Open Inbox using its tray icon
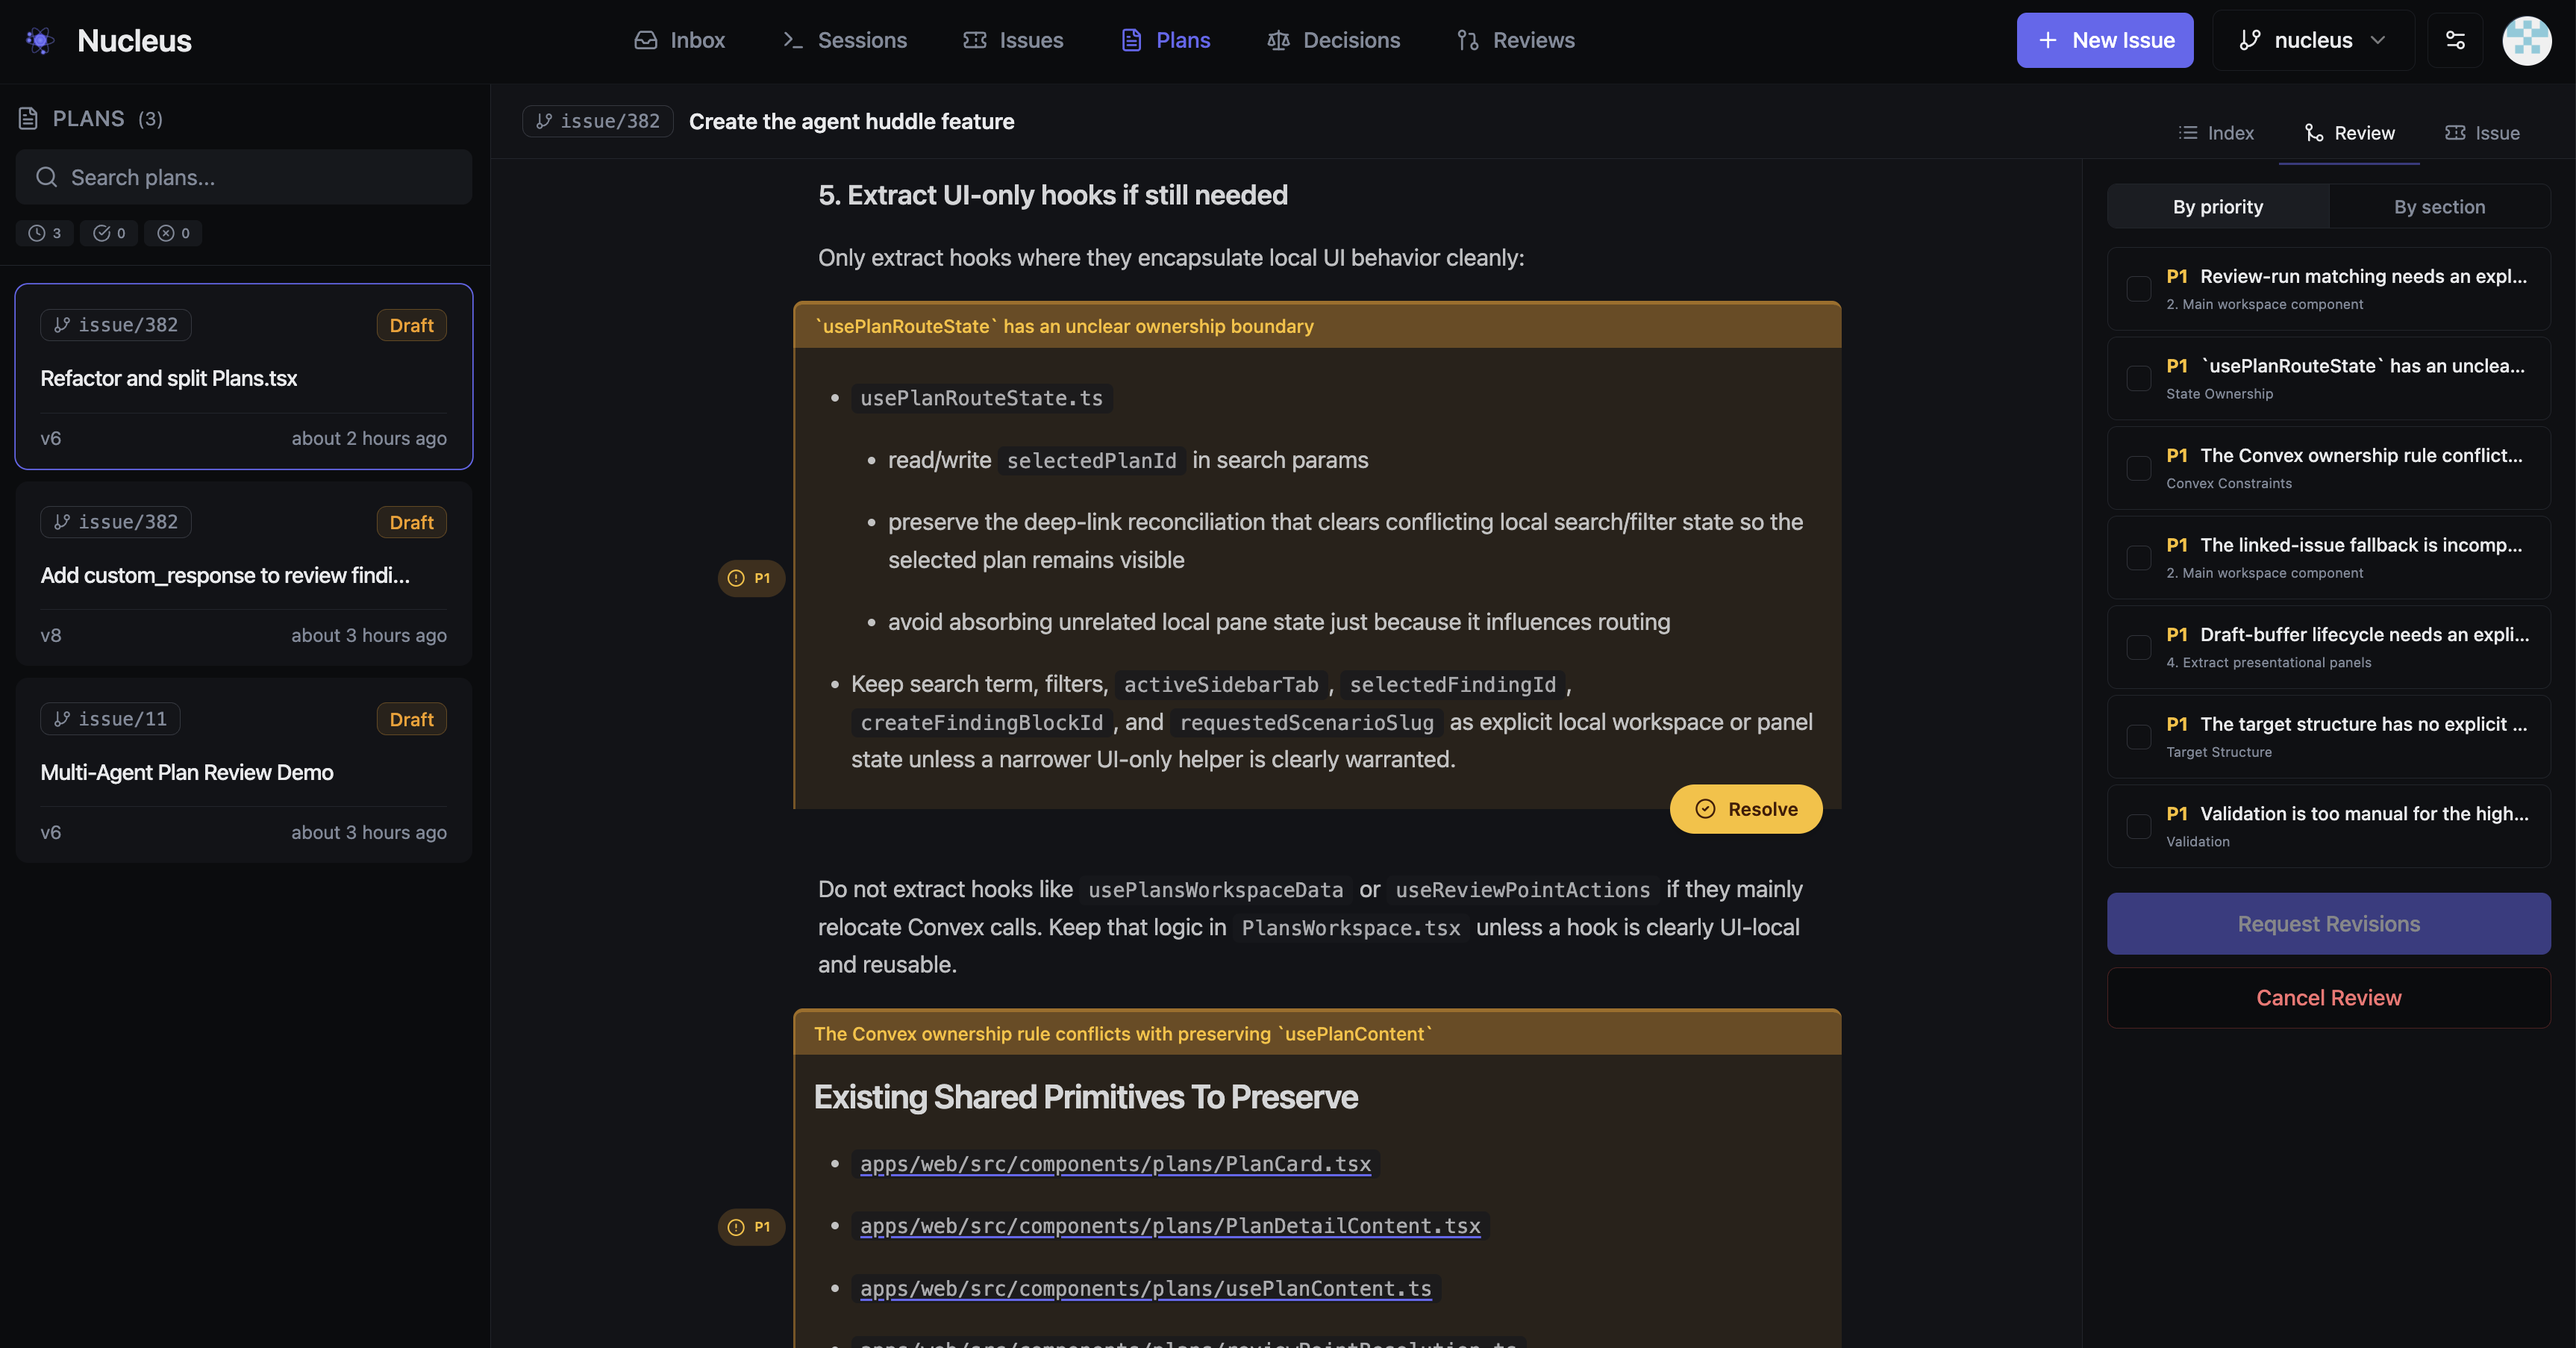Image resolution: width=2576 pixels, height=1348 pixels. pos(646,40)
